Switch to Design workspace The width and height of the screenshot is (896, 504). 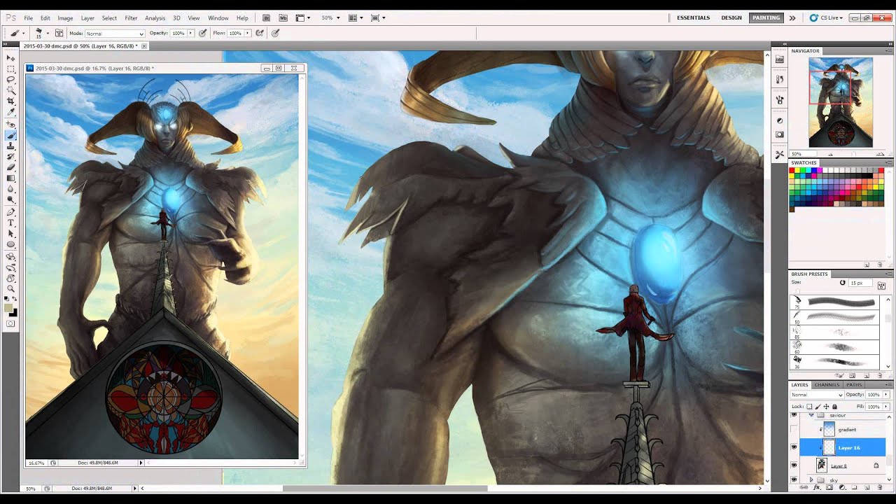731,17
